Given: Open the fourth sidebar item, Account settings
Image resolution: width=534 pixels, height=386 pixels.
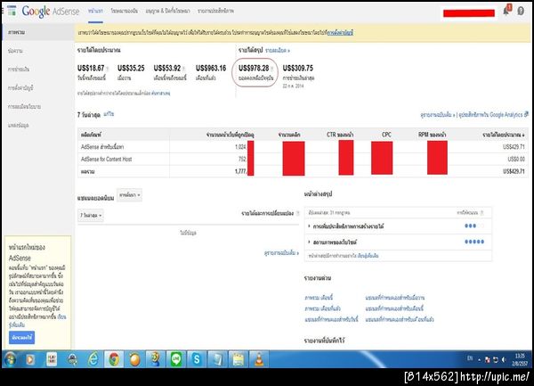Looking at the screenshot, I should pyautogui.click(x=20, y=88).
